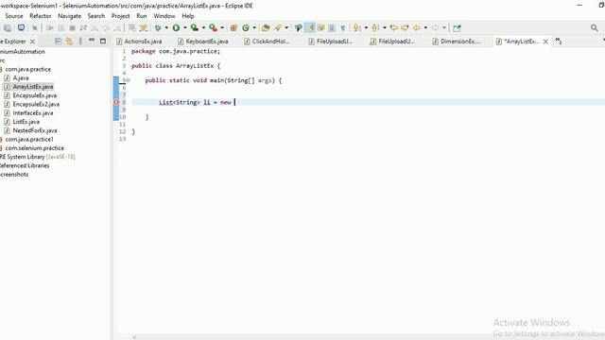Screen dimensions: 605x340
Task: Click the error marker on line 8
Action: 116,102
